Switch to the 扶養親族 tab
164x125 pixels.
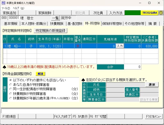[x=57, y=24]
